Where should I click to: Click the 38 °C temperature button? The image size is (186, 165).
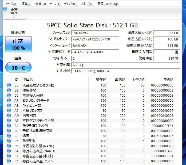(x=18, y=67)
